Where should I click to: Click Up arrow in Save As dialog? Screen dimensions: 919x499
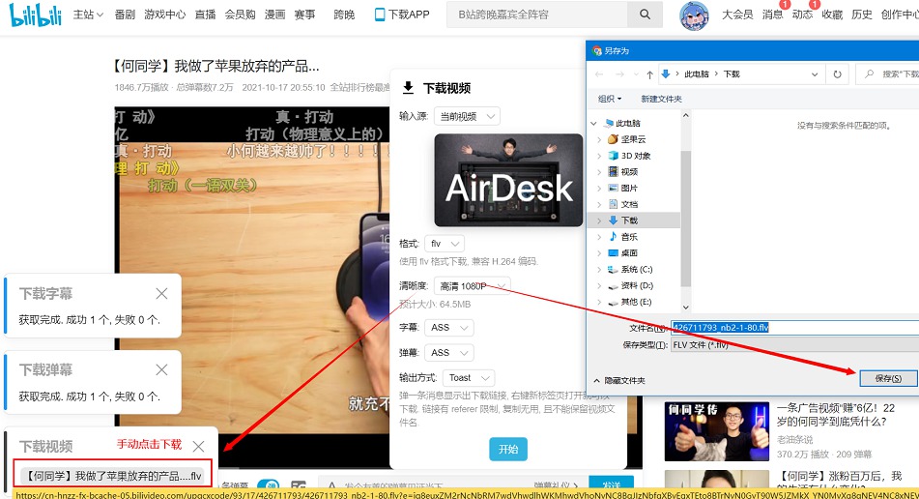(649, 73)
